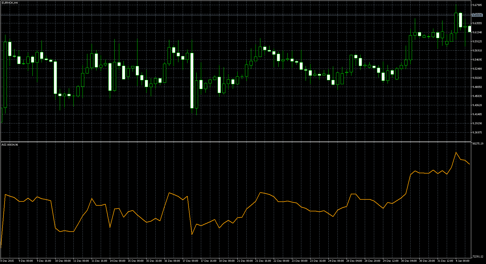Click ASI scale minimum 72291.12
Image resolution: width=486 pixels, height=264 pixels.
[478, 257]
